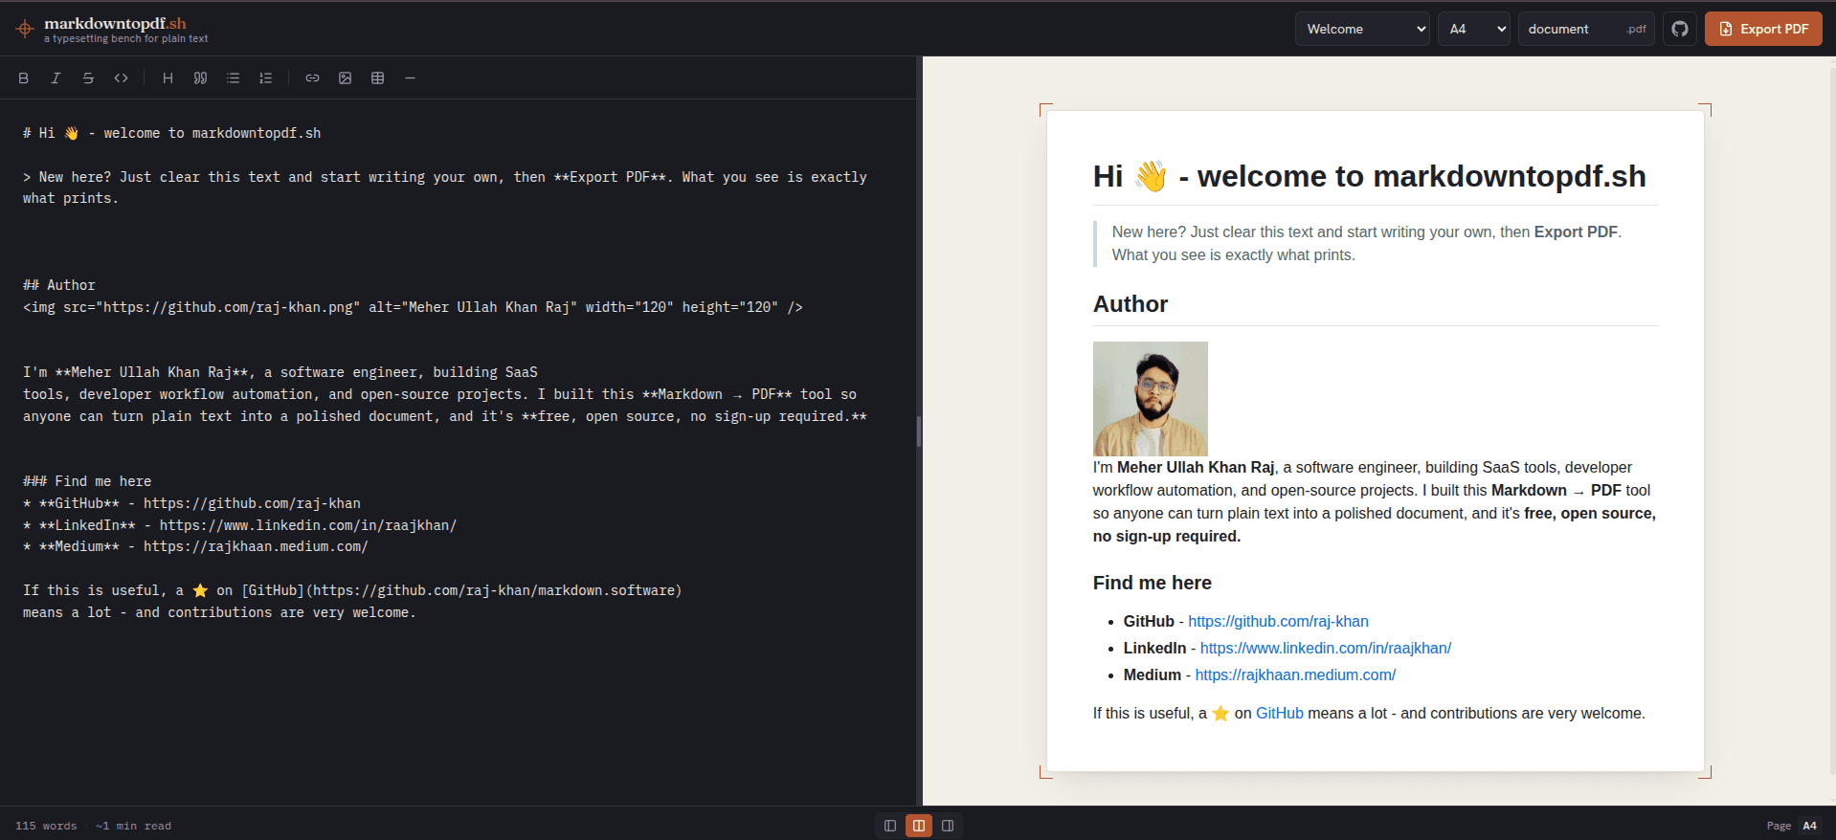Click the Export PDF button
The width and height of the screenshot is (1836, 840).
[1763, 29]
